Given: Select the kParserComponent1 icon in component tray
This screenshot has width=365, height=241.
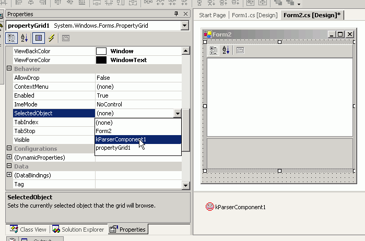Looking at the screenshot, I should (x=210, y=207).
